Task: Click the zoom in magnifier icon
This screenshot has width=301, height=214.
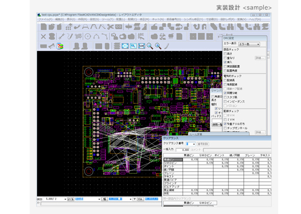Action: tap(158, 46)
